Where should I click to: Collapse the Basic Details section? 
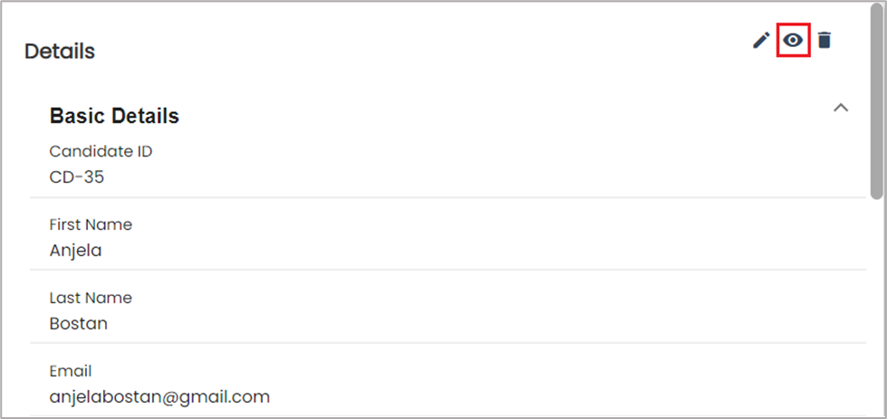(841, 109)
